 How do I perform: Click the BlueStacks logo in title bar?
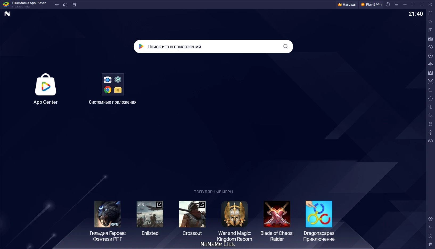6,5
